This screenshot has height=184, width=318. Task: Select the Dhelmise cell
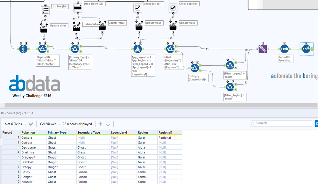(34, 152)
